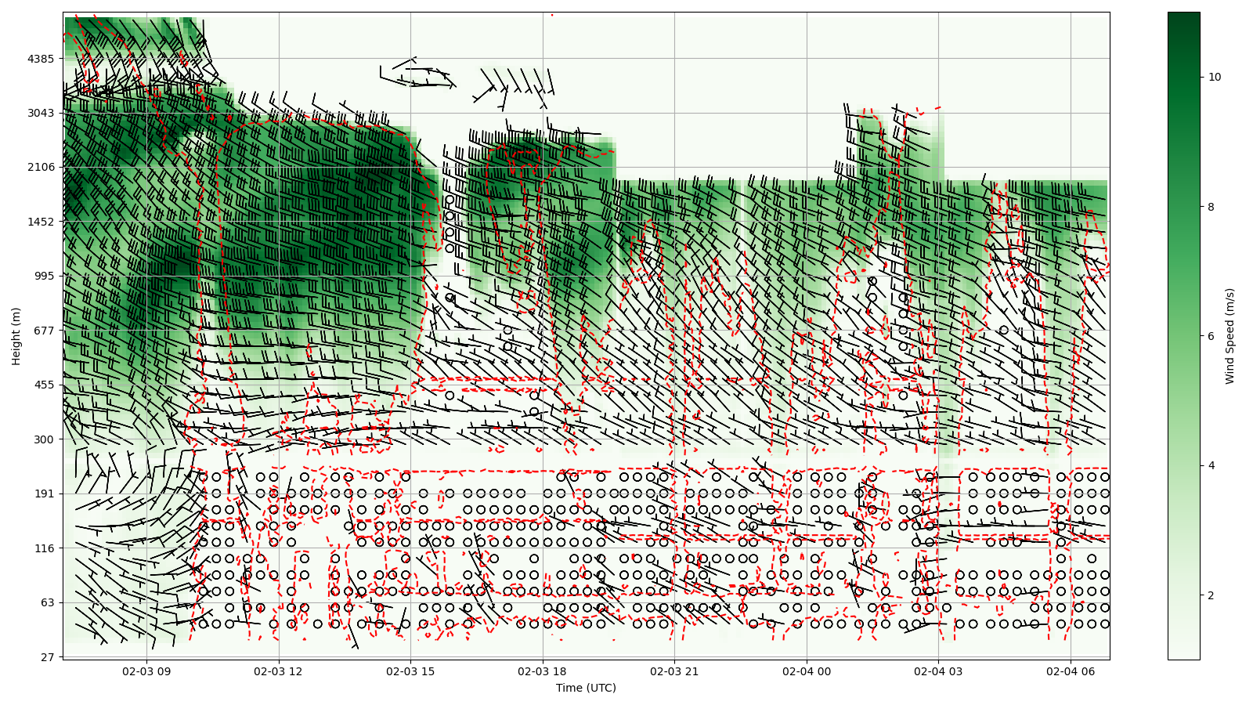
Task: Click the 02-04 06 time label
Action: (1071, 671)
